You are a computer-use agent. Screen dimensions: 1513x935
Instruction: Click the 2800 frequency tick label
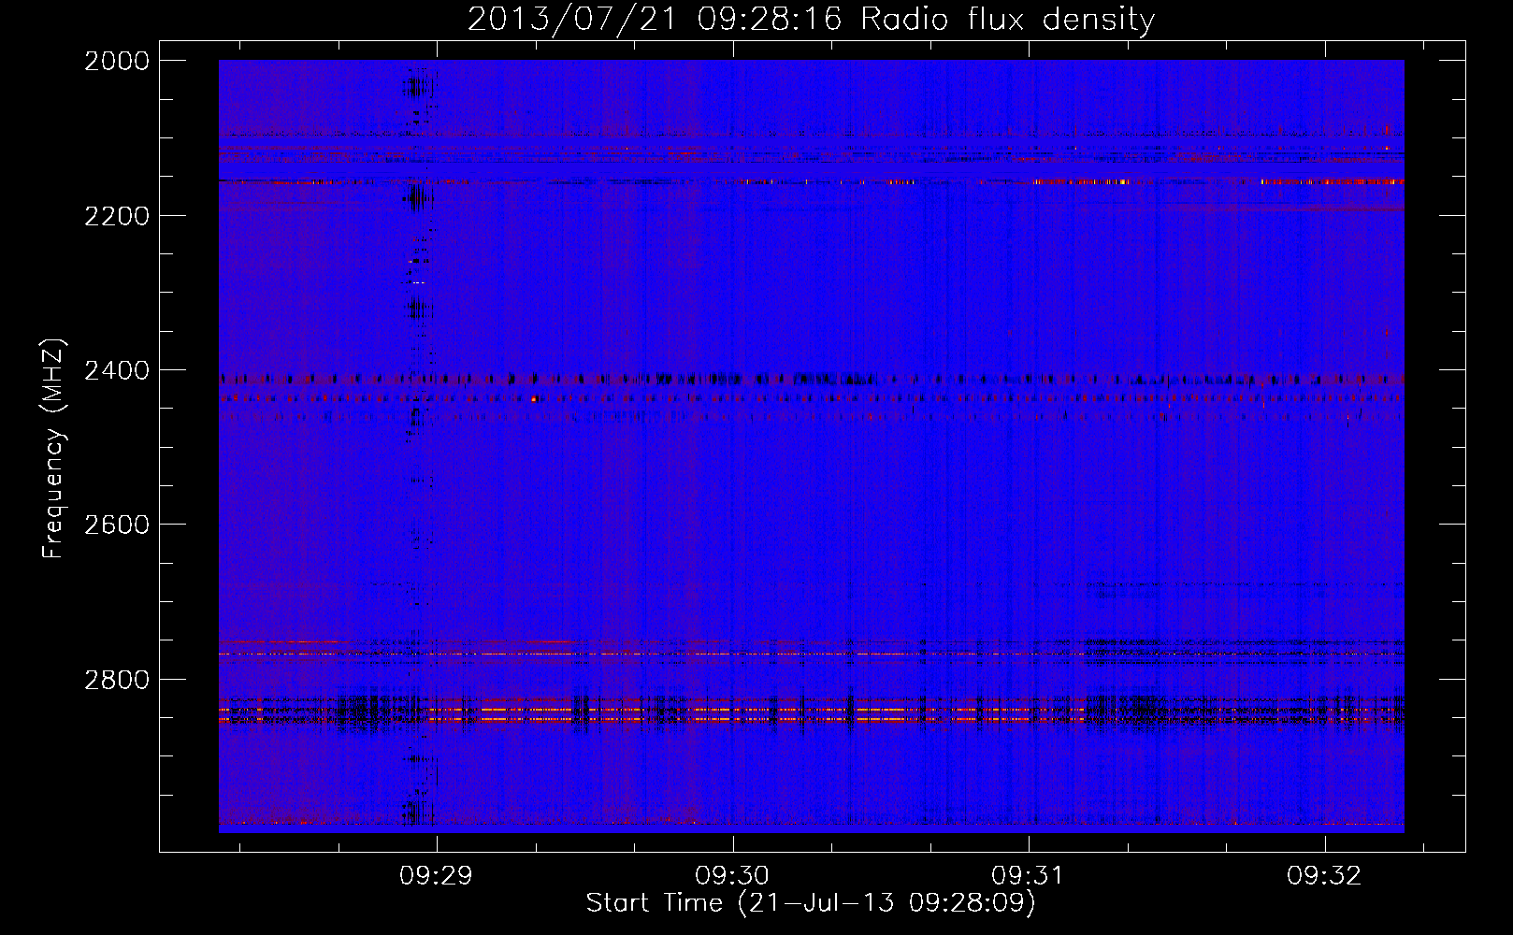click(117, 679)
